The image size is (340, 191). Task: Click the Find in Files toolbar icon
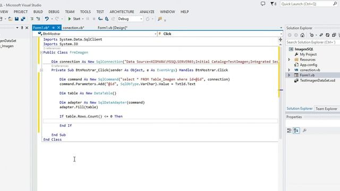tap(160, 19)
